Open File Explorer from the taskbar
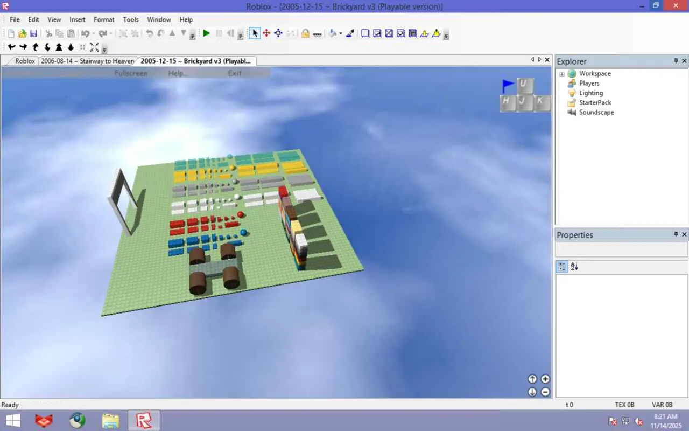Screen dimensions: 689x431 click(x=110, y=420)
